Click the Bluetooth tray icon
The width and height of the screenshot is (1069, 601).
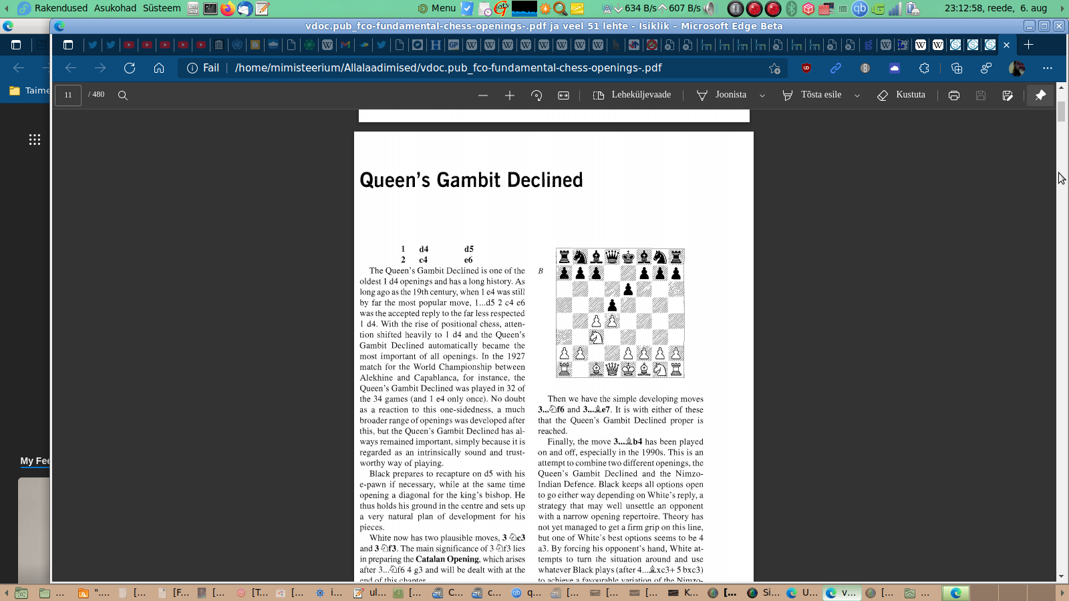pos(791,9)
